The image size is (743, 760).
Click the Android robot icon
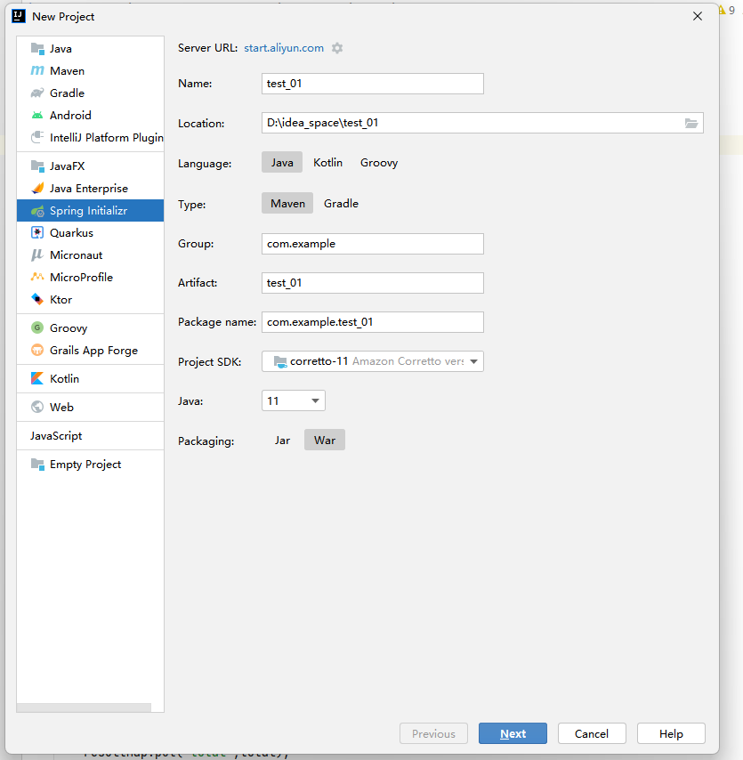tap(37, 116)
